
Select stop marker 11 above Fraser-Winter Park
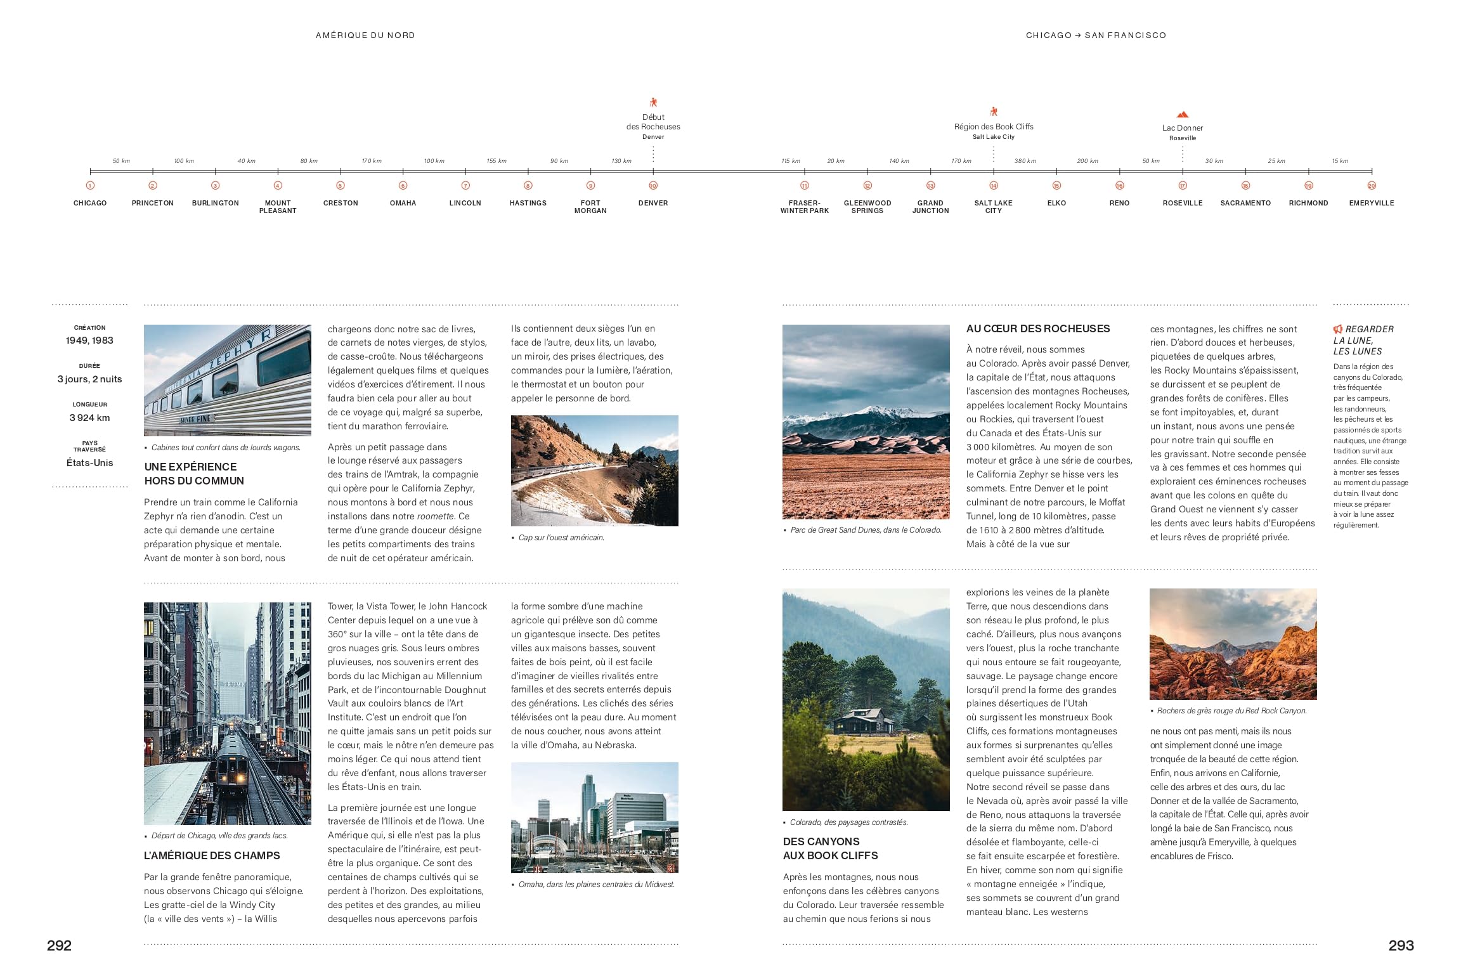coord(805,186)
